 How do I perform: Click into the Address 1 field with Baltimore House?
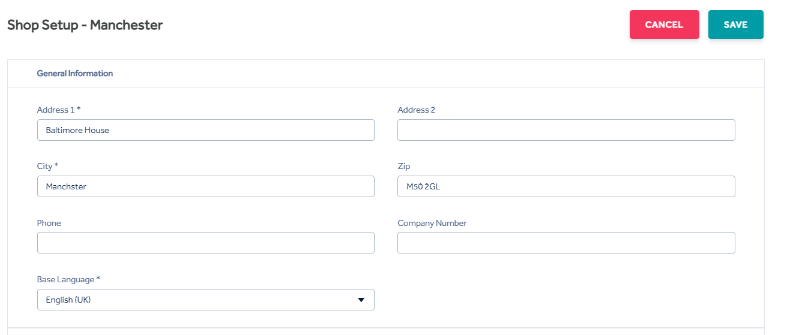click(206, 130)
